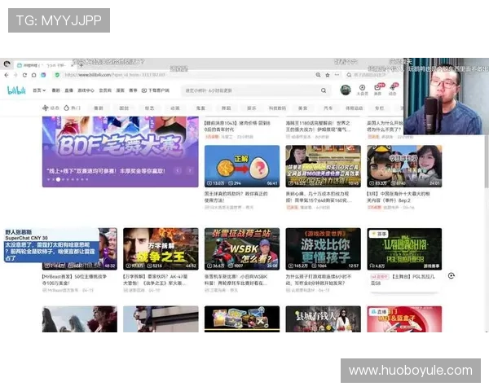The image size is (489, 391).
Task: Open the 160 video thumbnail with shouting man
Action: [x=323, y=166]
